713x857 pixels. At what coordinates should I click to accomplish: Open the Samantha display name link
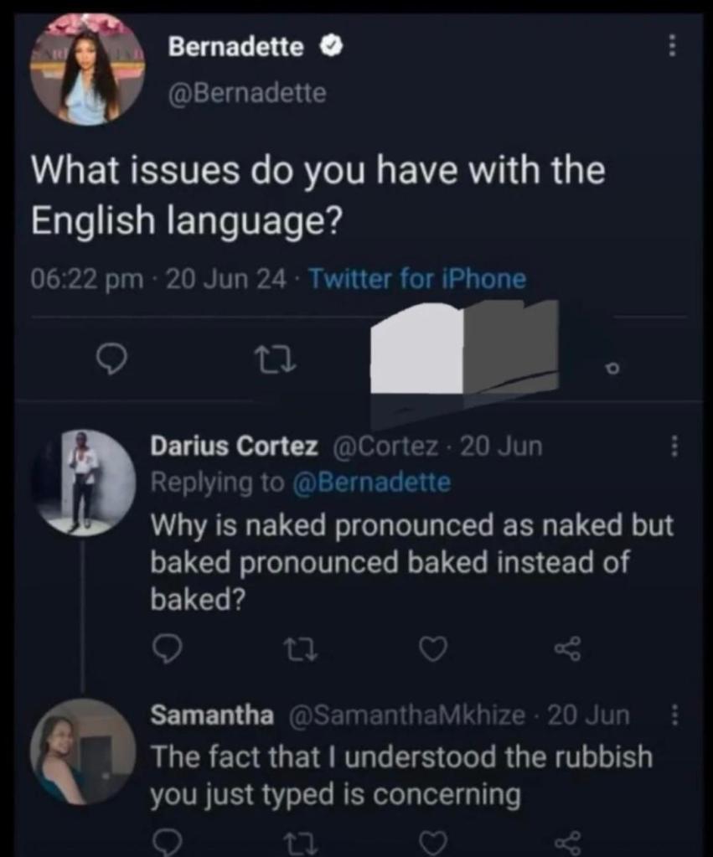pyautogui.click(x=211, y=715)
